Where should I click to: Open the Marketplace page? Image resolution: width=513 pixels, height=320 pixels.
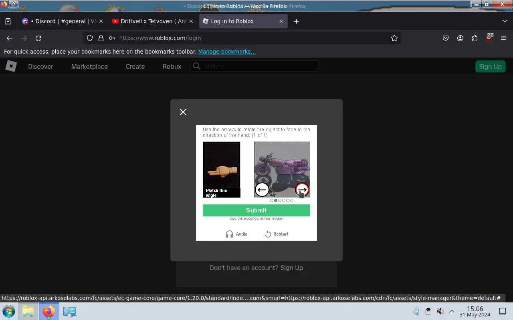click(x=89, y=66)
